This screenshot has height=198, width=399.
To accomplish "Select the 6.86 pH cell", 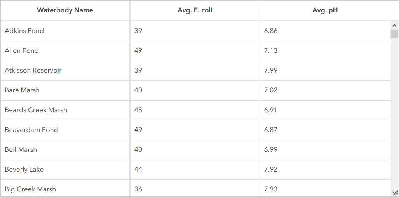I will pos(271,31).
